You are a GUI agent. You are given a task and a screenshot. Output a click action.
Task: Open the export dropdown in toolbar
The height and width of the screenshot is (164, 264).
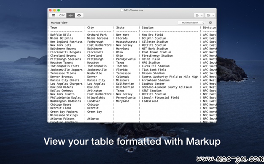(210, 15)
